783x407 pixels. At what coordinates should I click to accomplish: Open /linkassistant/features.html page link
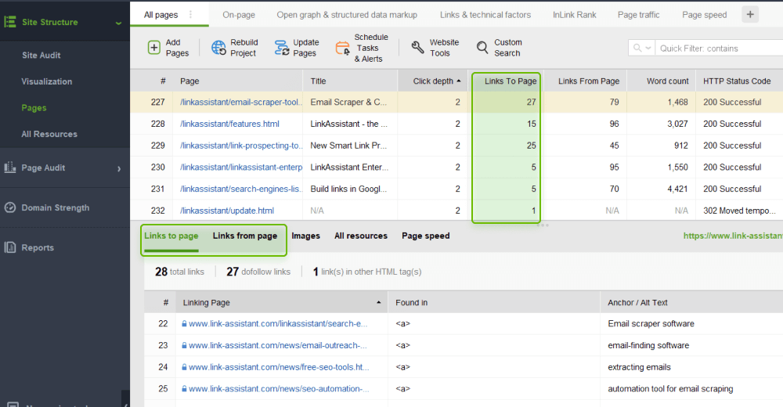[x=229, y=124]
